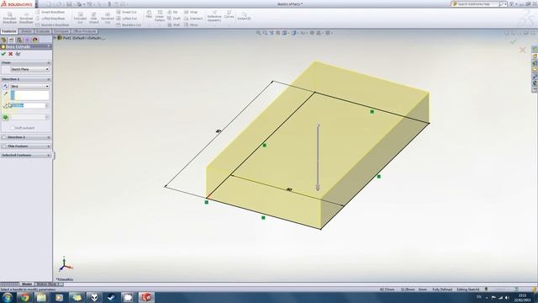Screen dimensions: 538x303
Task: Open the DimXpertManager tab icon
Action: coord(27,40)
